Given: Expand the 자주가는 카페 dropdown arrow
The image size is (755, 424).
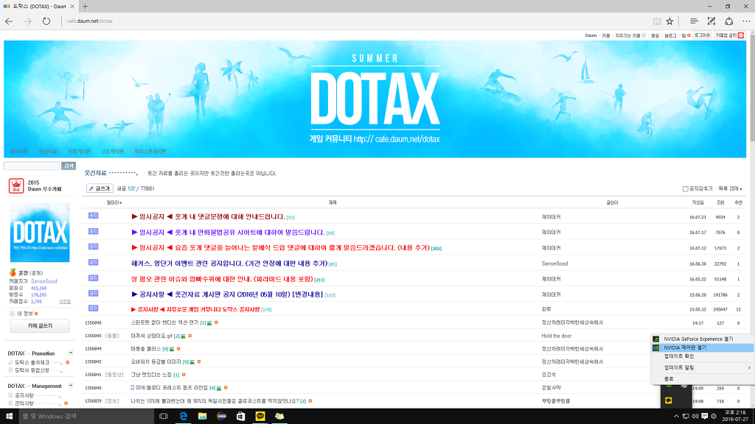Looking at the screenshot, I should coord(643,35).
